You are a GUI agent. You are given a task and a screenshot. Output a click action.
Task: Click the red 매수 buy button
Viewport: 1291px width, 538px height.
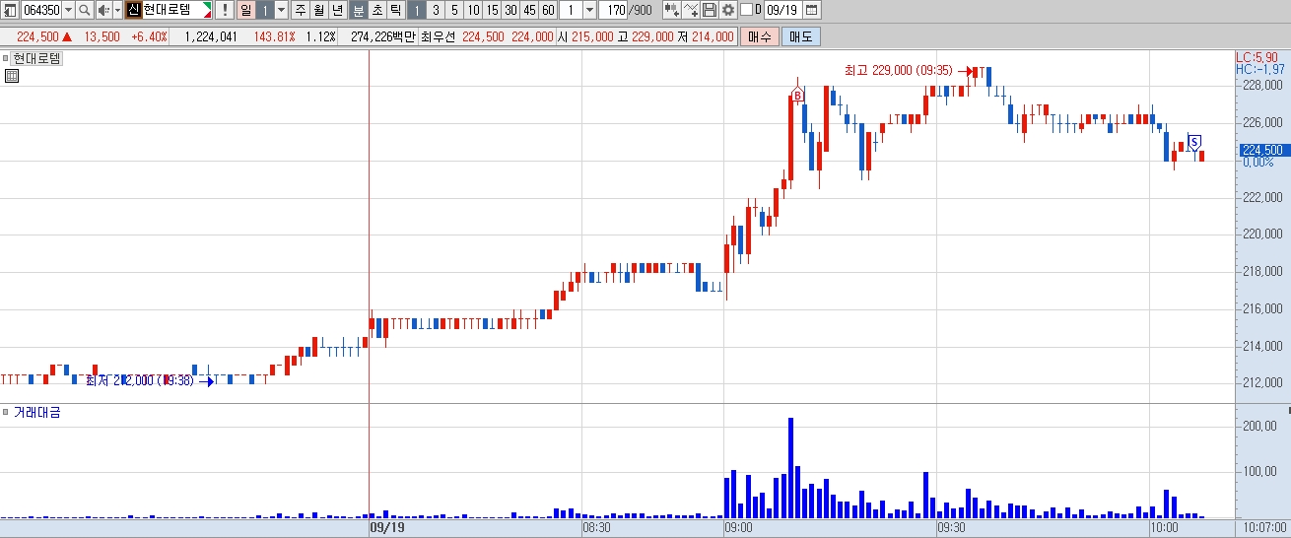click(x=759, y=36)
